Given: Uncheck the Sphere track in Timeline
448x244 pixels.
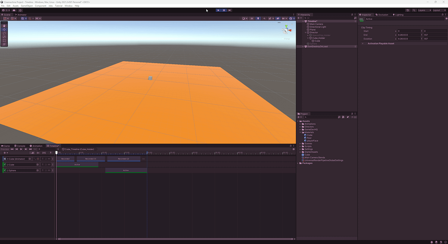Looking at the screenshot, I should (4, 170).
